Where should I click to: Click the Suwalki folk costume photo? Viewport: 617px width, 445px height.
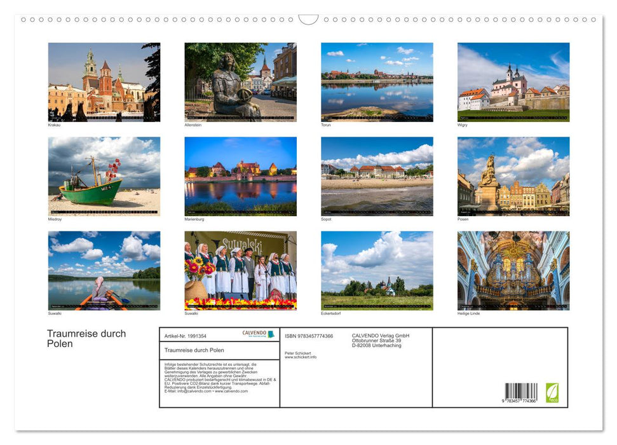coord(241,270)
